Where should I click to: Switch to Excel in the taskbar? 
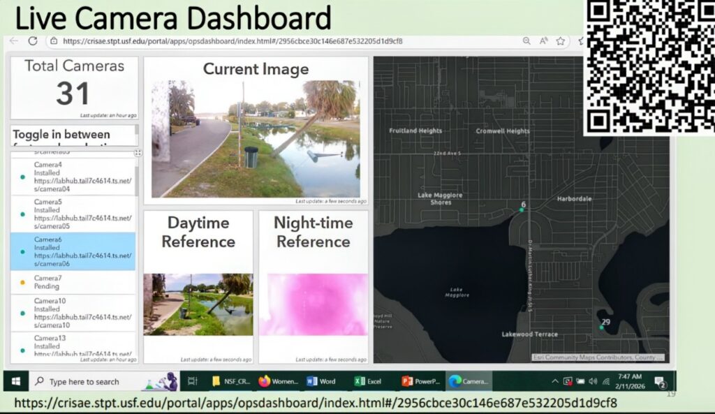(368, 381)
